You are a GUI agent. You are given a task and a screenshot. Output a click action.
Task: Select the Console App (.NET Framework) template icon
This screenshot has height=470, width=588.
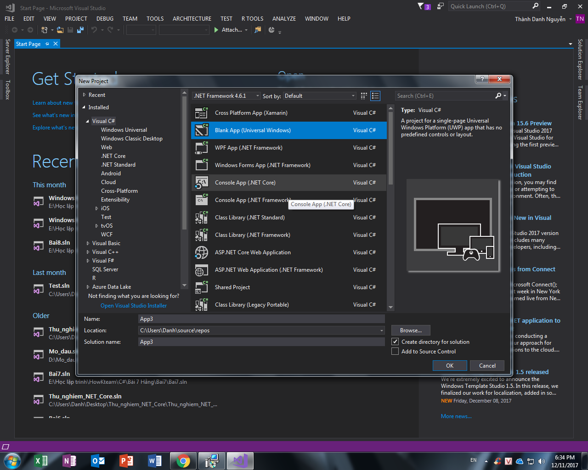201,200
